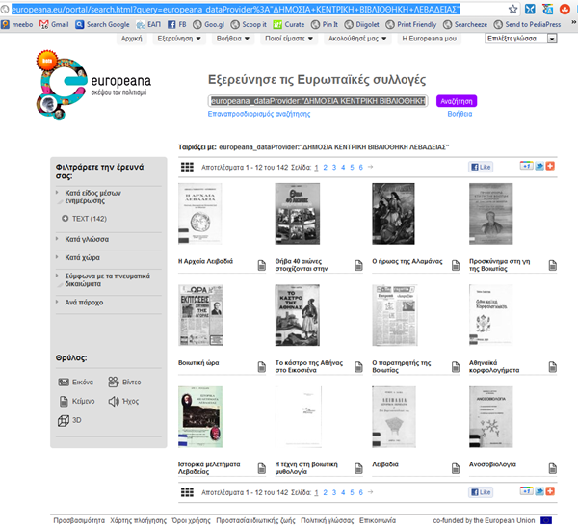The width and height of the screenshot is (578, 528).
Task: Open the Ακολούθησέ μας dropdown menu
Action: coord(357,38)
